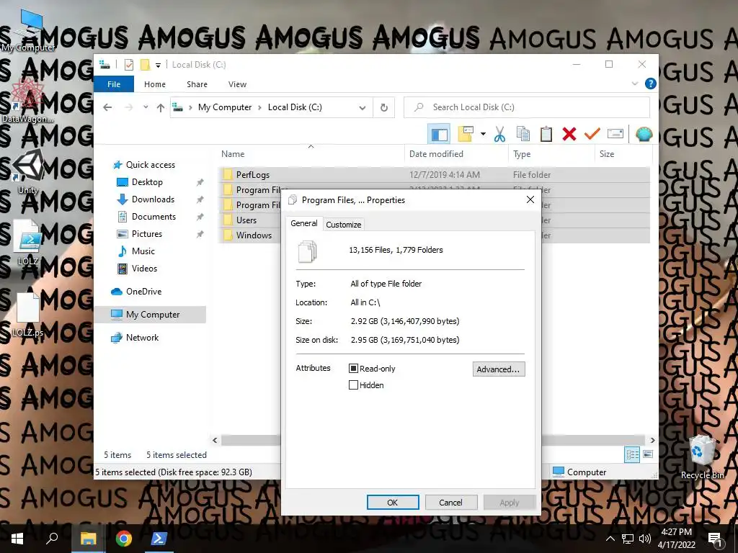The image size is (738, 553).
Task: Toggle the navigation pane toolbar icon
Action: (x=439, y=135)
